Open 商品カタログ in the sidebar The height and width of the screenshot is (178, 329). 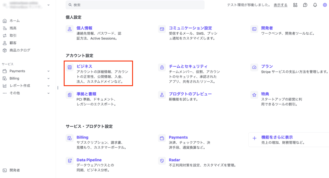point(20,50)
